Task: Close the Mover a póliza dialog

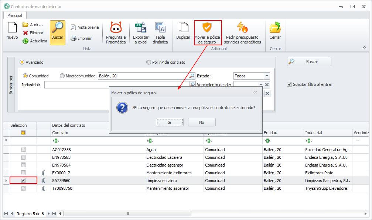Action: coord(255,93)
